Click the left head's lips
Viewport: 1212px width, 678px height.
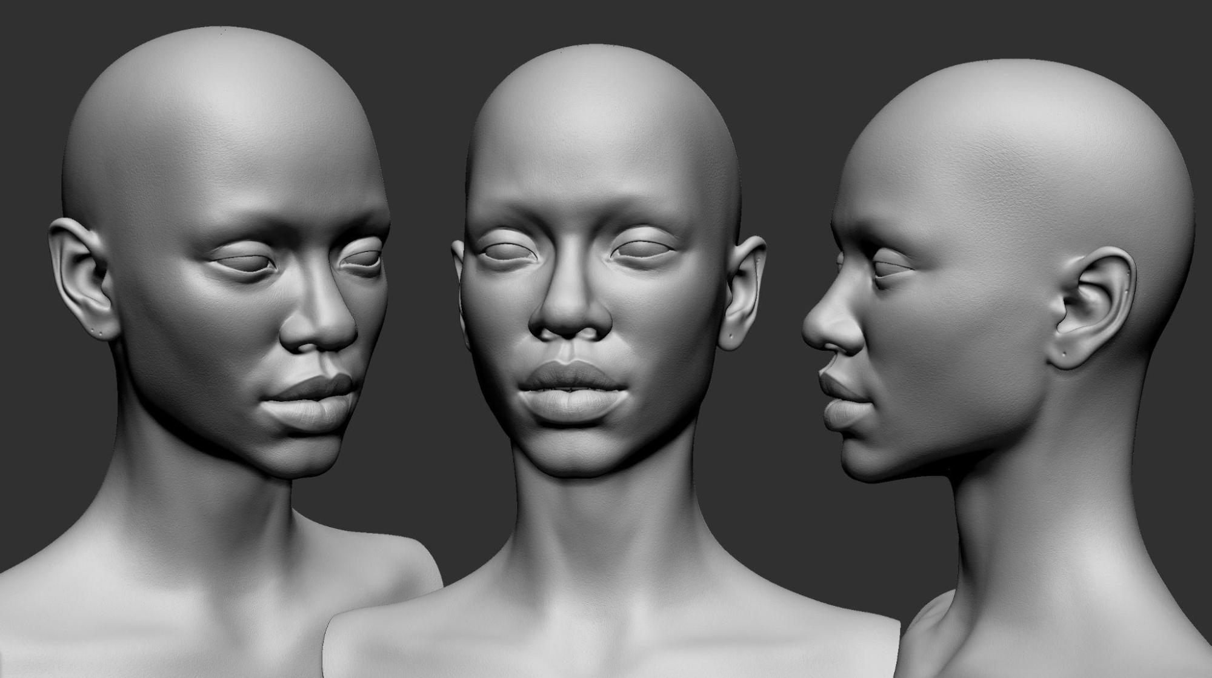pyautogui.click(x=312, y=401)
